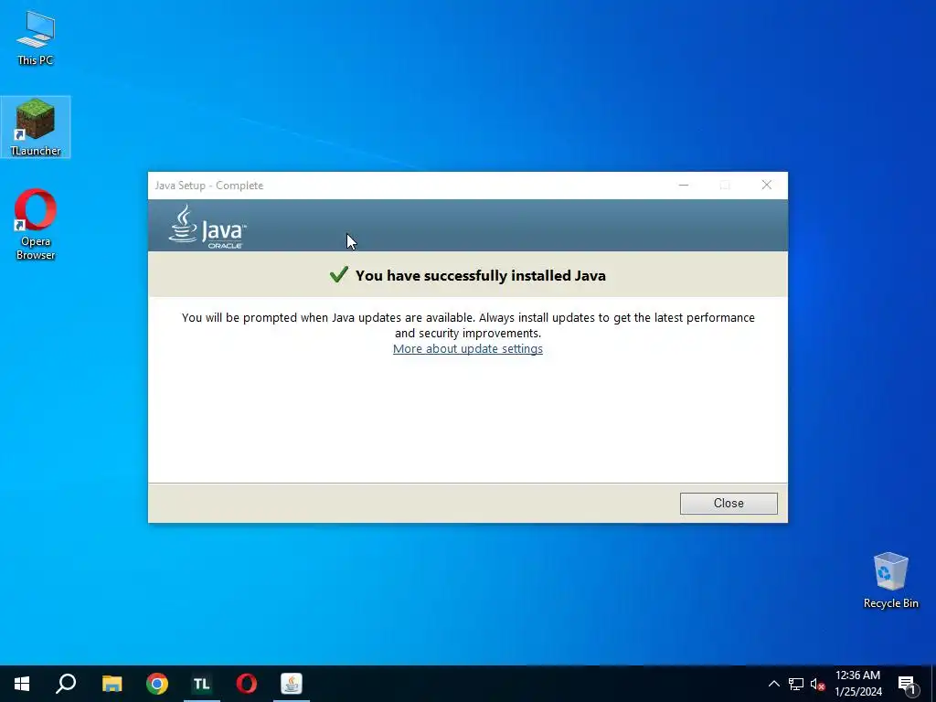Select the Opera Browser desktop shortcut
This screenshot has width=936, height=702.
[x=36, y=225]
